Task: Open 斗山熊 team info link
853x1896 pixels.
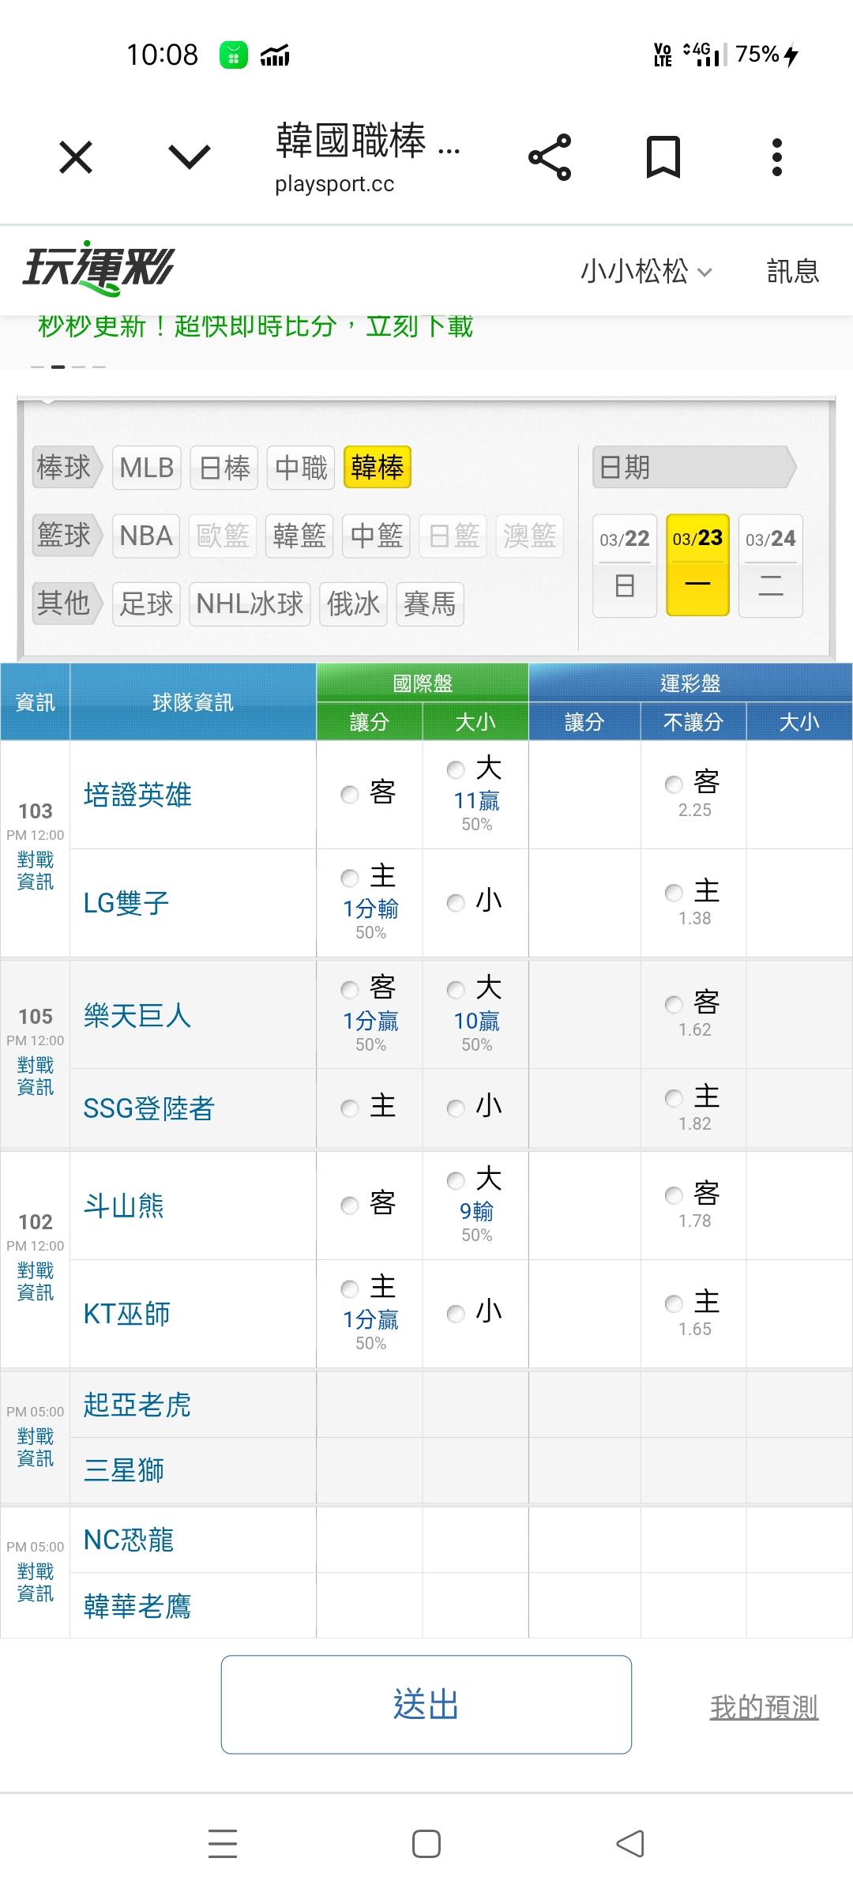Action: click(x=124, y=1206)
